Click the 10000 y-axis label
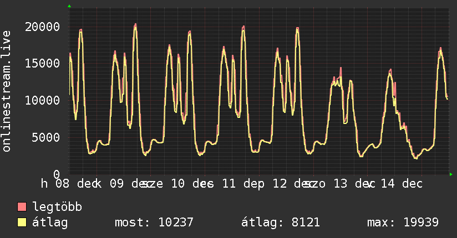The height and width of the screenshot is (238, 457). point(43,101)
